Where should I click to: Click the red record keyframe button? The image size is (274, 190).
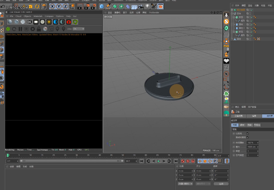pos(183,161)
